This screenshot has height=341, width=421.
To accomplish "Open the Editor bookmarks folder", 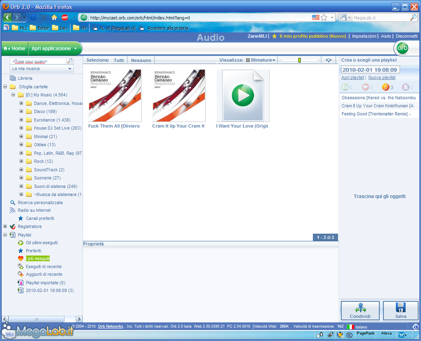I will [x=39, y=28].
